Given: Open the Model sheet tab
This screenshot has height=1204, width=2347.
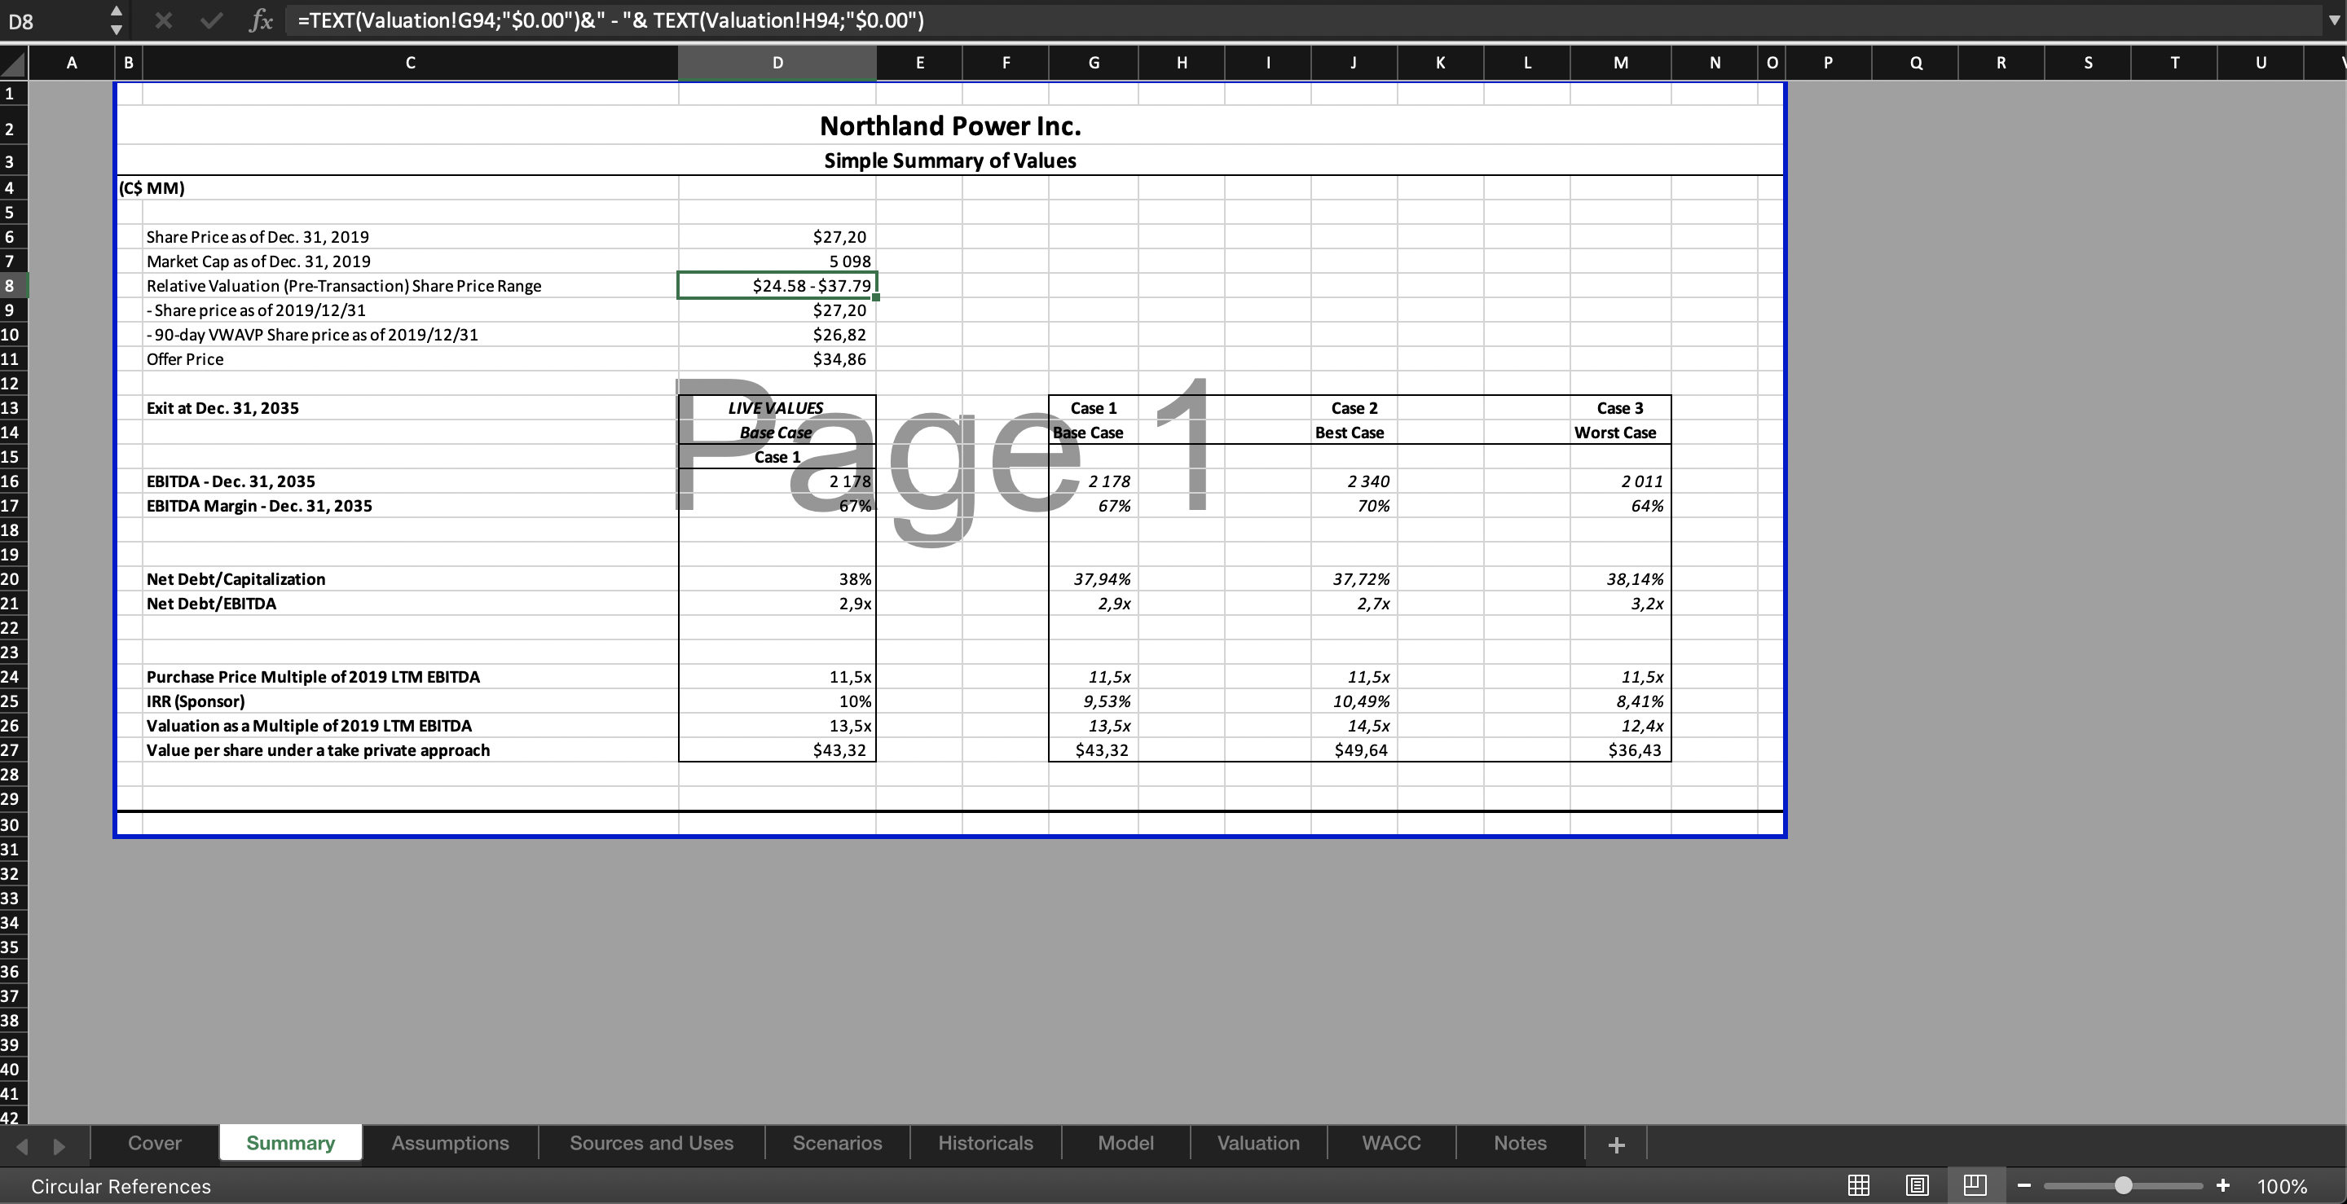Looking at the screenshot, I should click(1126, 1143).
